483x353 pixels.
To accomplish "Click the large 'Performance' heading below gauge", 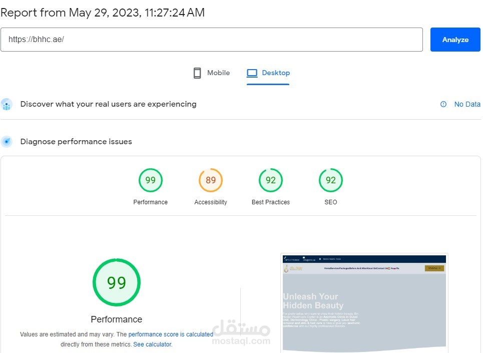I will 117,319.
